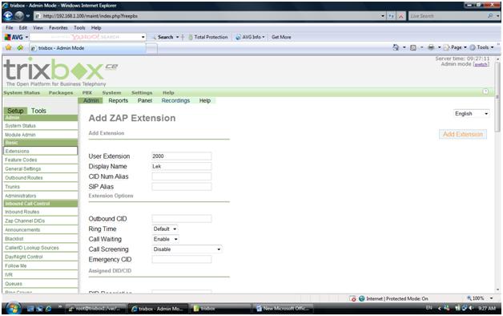Open General Settings in the sidebar
The image size is (503, 316).
[40, 169]
